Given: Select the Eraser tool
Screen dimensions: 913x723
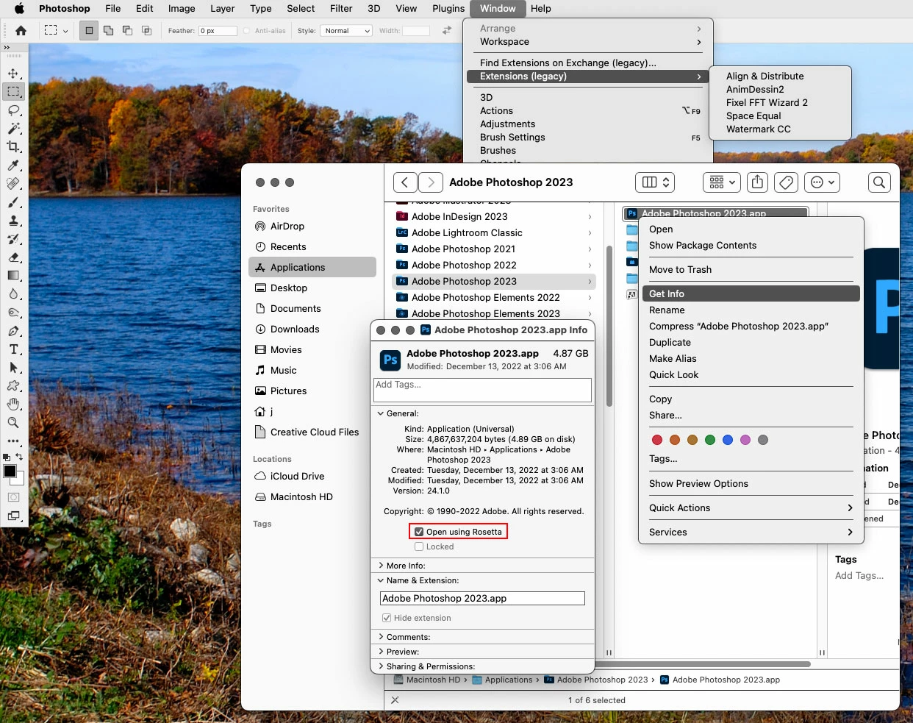Looking at the screenshot, I should pyautogui.click(x=13, y=257).
